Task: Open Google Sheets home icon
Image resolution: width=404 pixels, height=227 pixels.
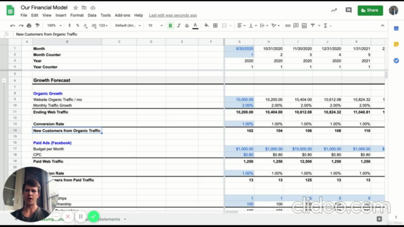Action: (x=10, y=11)
